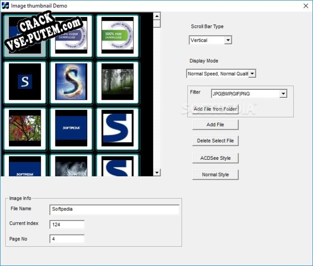Expand the Display Mode dropdown
313x266 pixels.
point(252,74)
